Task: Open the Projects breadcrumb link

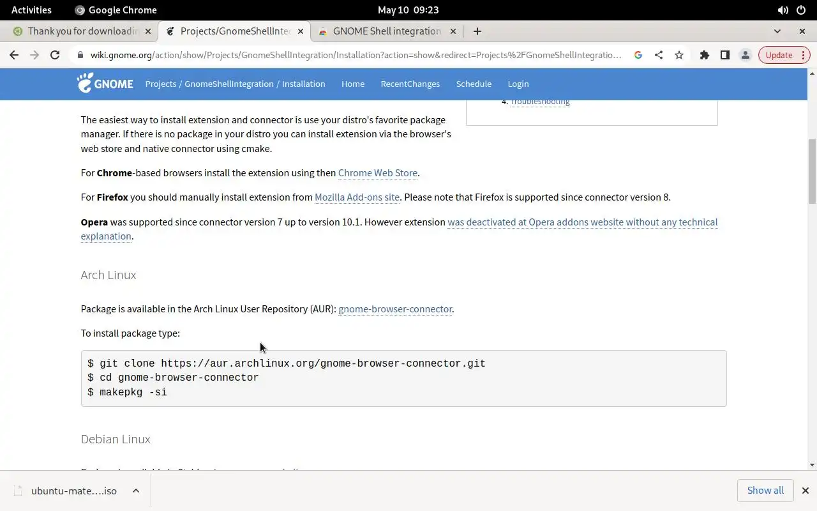Action: pyautogui.click(x=160, y=84)
